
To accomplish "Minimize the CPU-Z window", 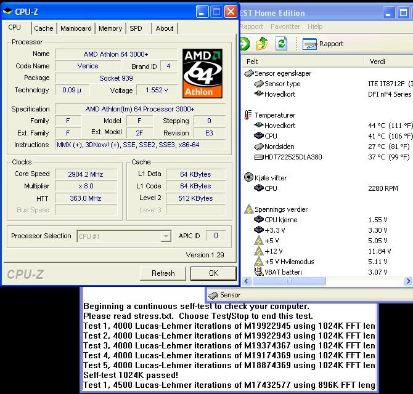I will (202, 12).
